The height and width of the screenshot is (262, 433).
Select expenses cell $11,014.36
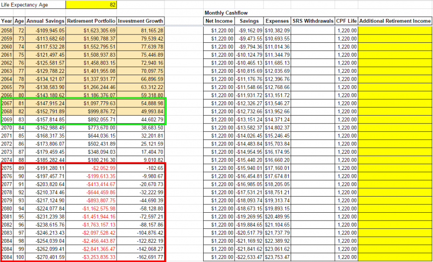point(277,47)
